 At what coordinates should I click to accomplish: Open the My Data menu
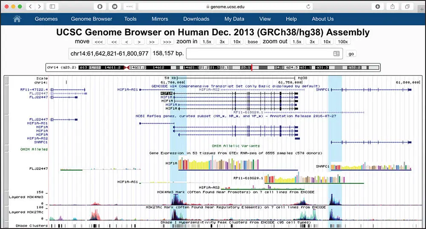(234, 19)
